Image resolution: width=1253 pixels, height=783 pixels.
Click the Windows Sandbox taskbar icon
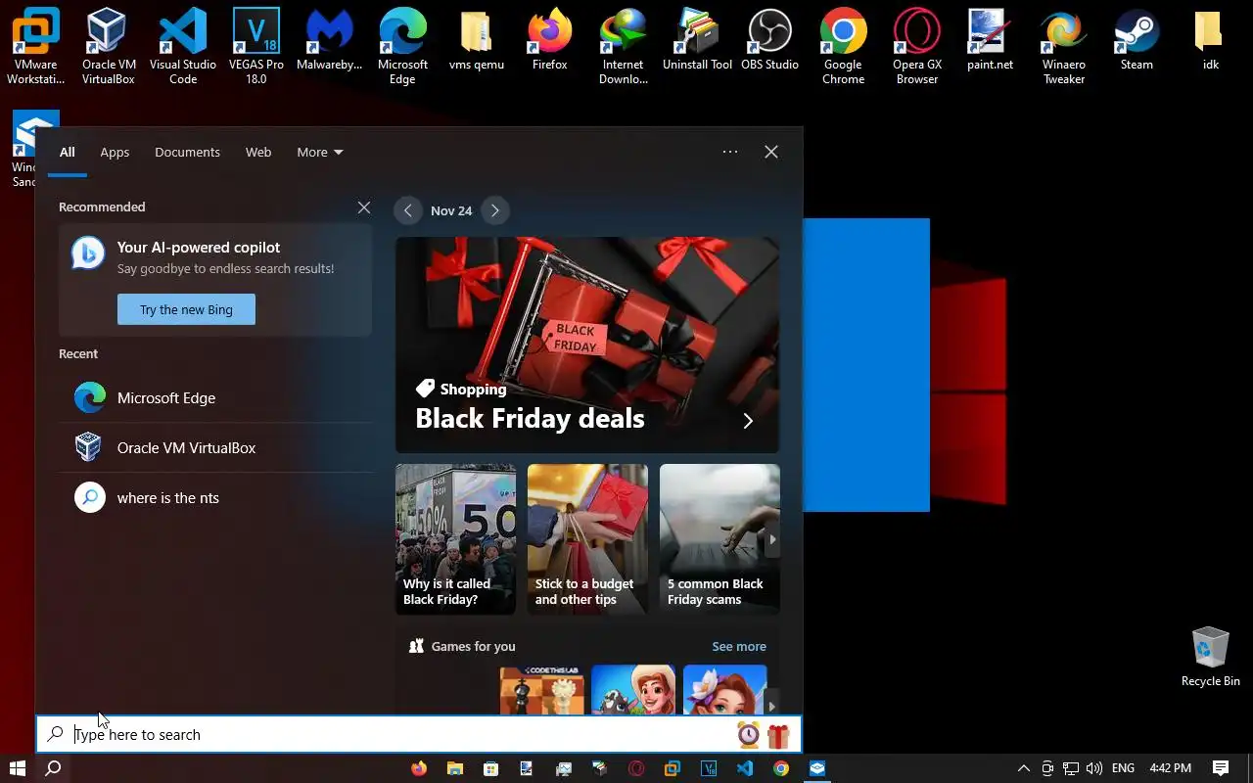tap(817, 768)
